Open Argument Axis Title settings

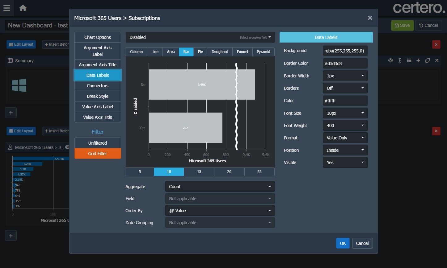pyautogui.click(x=98, y=65)
